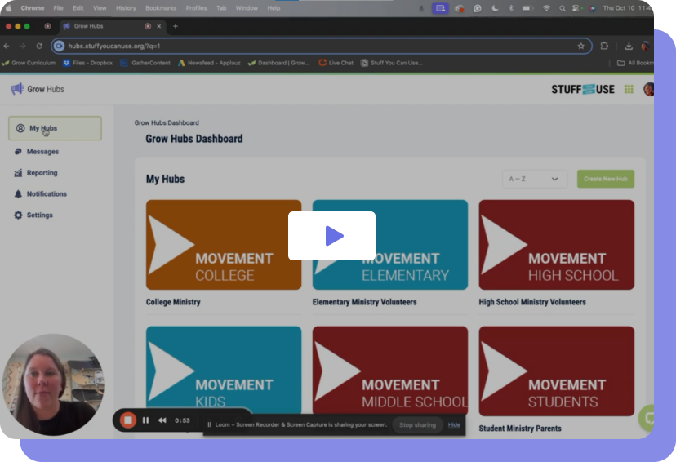Hide the screen sharing notification bar
Viewport: 676px width, 462px height.
(454, 425)
